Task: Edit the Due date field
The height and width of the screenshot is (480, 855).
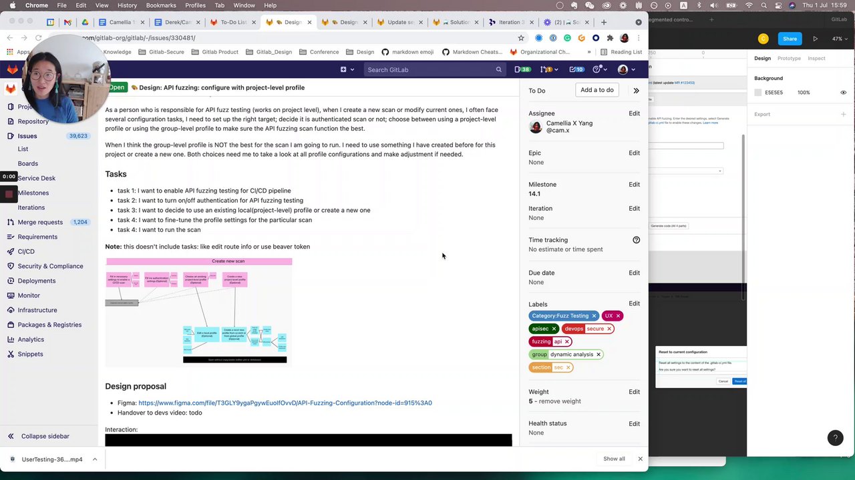Action: tap(634, 273)
